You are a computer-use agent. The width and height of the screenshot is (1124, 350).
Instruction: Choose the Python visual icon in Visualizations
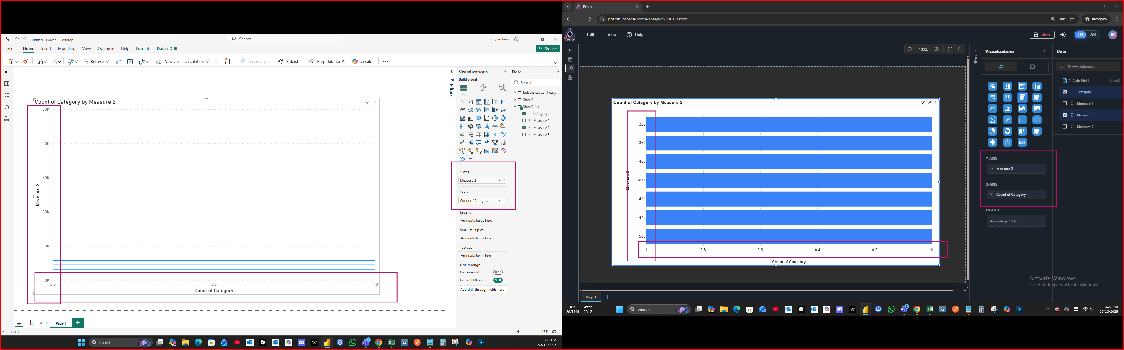point(503,134)
